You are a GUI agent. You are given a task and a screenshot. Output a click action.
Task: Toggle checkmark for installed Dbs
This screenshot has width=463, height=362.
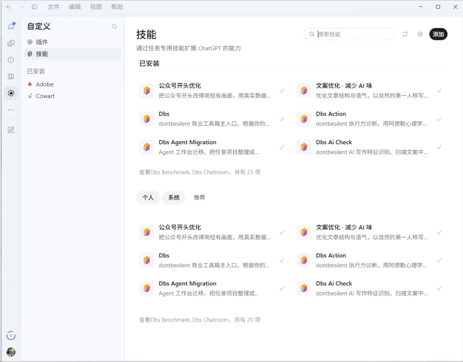click(282, 119)
